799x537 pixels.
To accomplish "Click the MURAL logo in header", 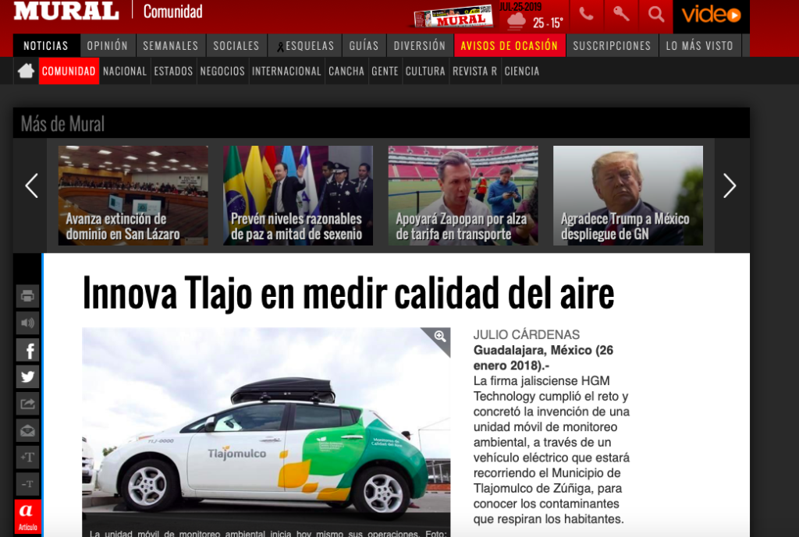I will coord(66,11).
